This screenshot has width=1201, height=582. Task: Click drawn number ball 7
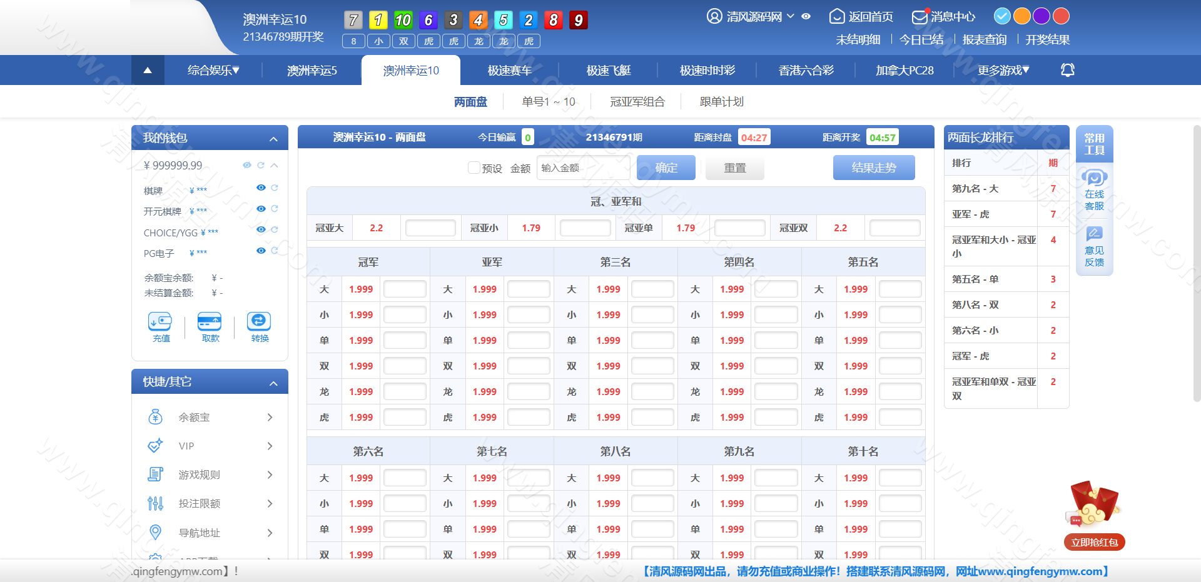pyautogui.click(x=353, y=20)
